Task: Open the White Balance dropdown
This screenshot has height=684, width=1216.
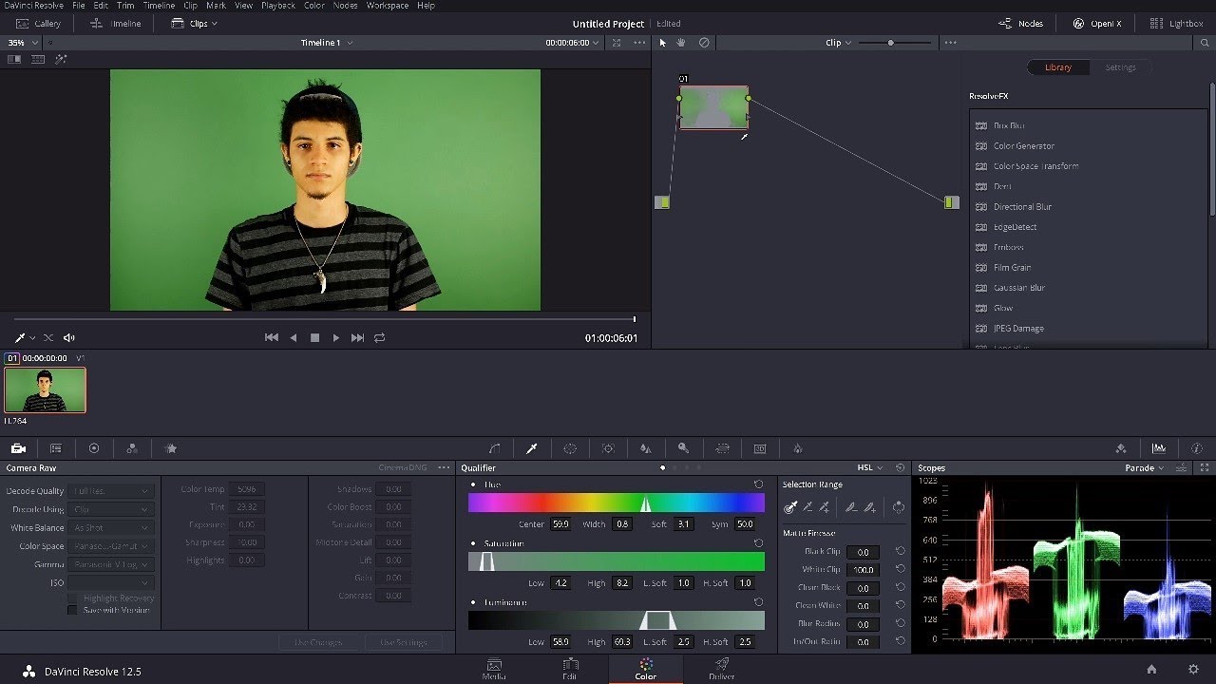Action: [x=112, y=528]
